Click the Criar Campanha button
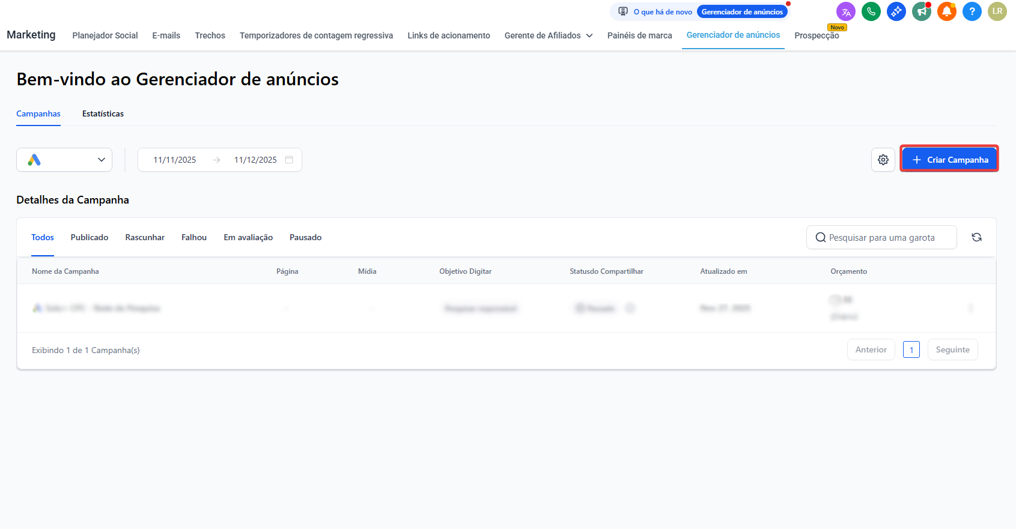Viewport: 1016px width, 529px height. (x=949, y=160)
